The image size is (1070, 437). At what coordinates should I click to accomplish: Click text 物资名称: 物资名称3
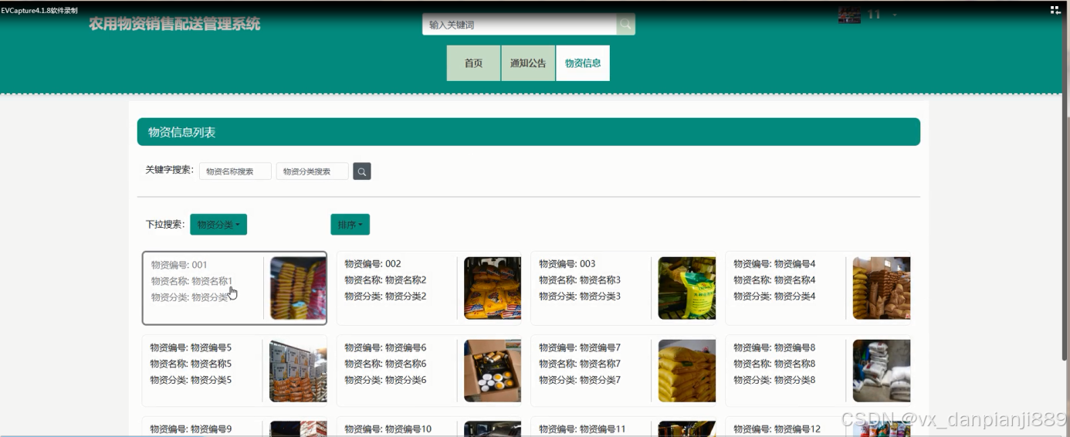tap(580, 280)
